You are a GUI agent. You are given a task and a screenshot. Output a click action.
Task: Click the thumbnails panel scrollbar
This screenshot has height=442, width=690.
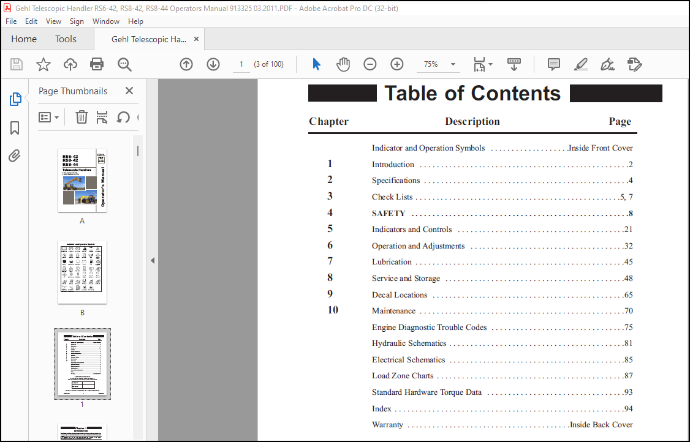tap(138, 151)
